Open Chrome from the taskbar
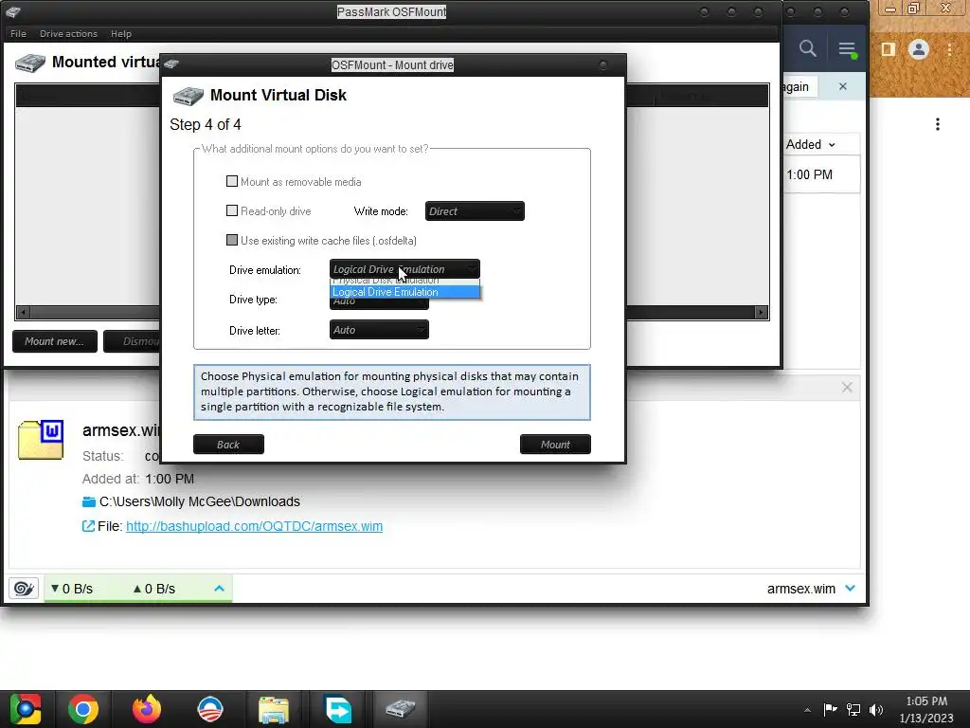This screenshot has height=728, width=970. coord(83,709)
